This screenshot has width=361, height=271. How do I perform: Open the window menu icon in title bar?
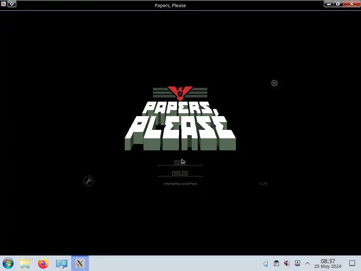pos(3,4)
